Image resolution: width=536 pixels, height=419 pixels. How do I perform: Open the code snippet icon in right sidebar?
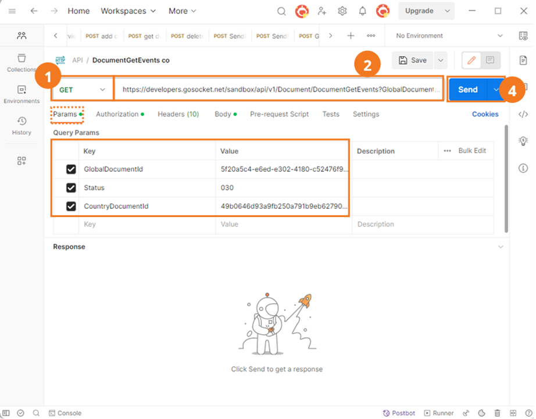coord(523,114)
